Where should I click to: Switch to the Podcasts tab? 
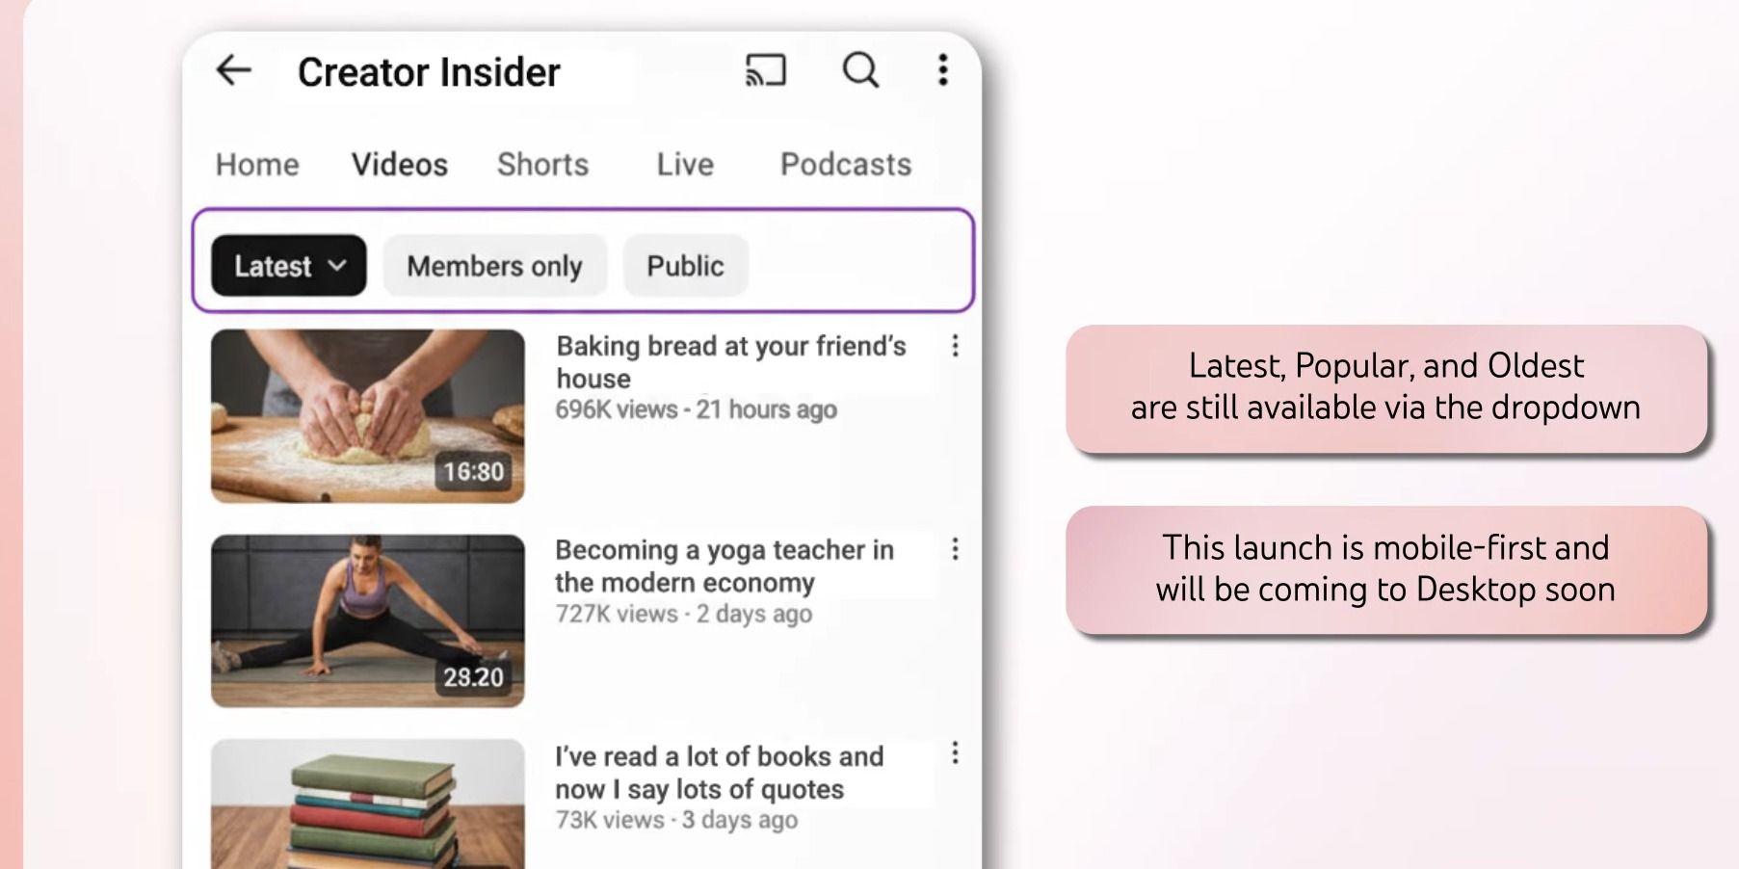[845, 165]
